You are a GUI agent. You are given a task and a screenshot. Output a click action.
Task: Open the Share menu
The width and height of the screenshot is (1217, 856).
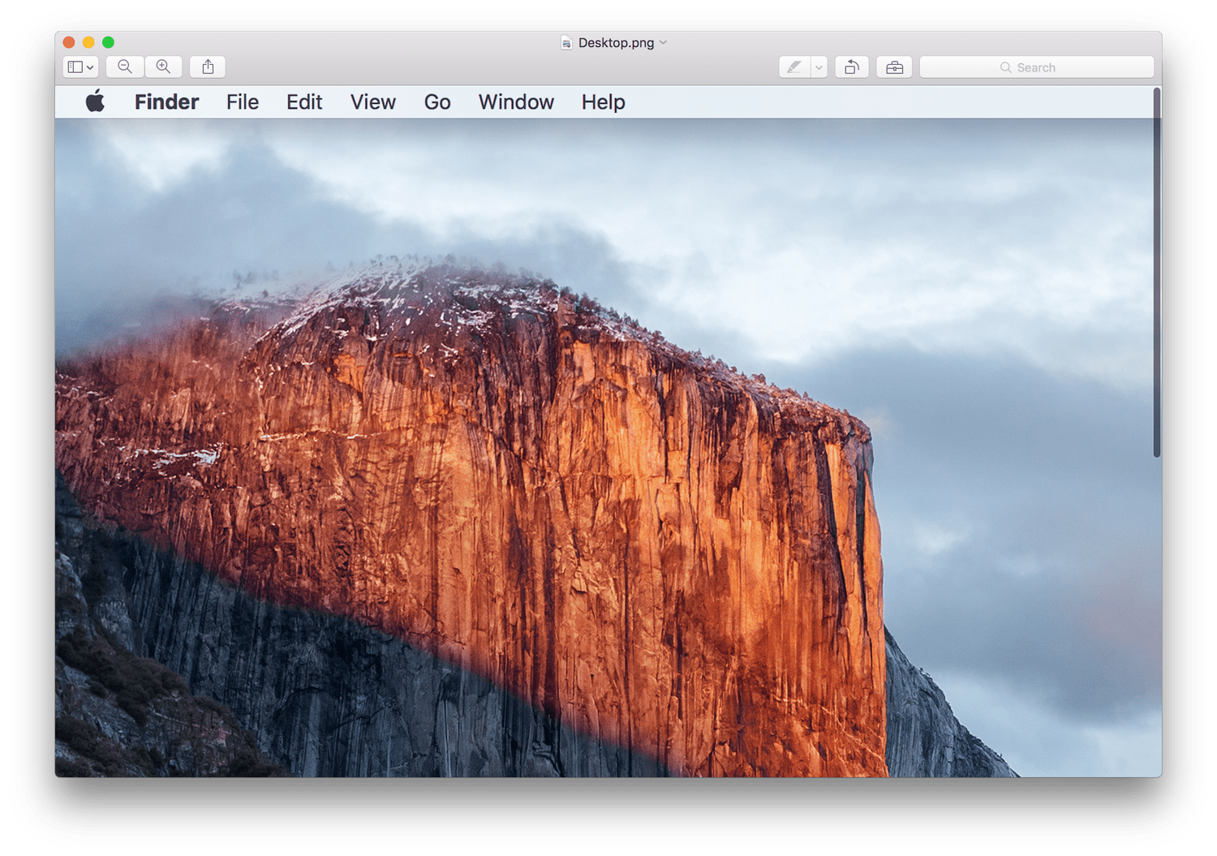208,67
